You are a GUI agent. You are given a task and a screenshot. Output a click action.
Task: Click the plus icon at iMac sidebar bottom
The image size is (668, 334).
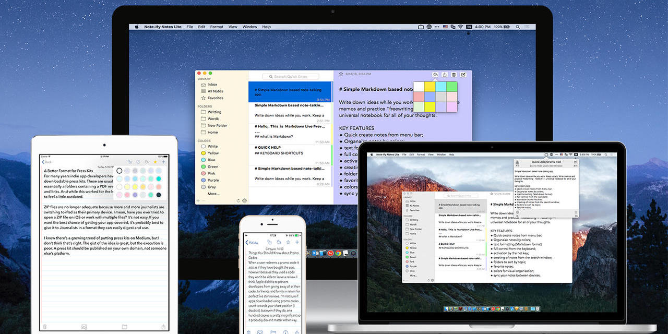point(198,200)
